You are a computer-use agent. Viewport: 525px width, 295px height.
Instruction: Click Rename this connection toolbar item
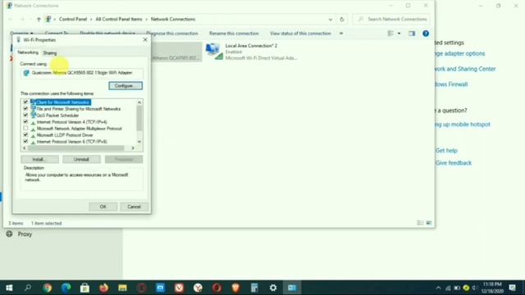coord(234,34)
